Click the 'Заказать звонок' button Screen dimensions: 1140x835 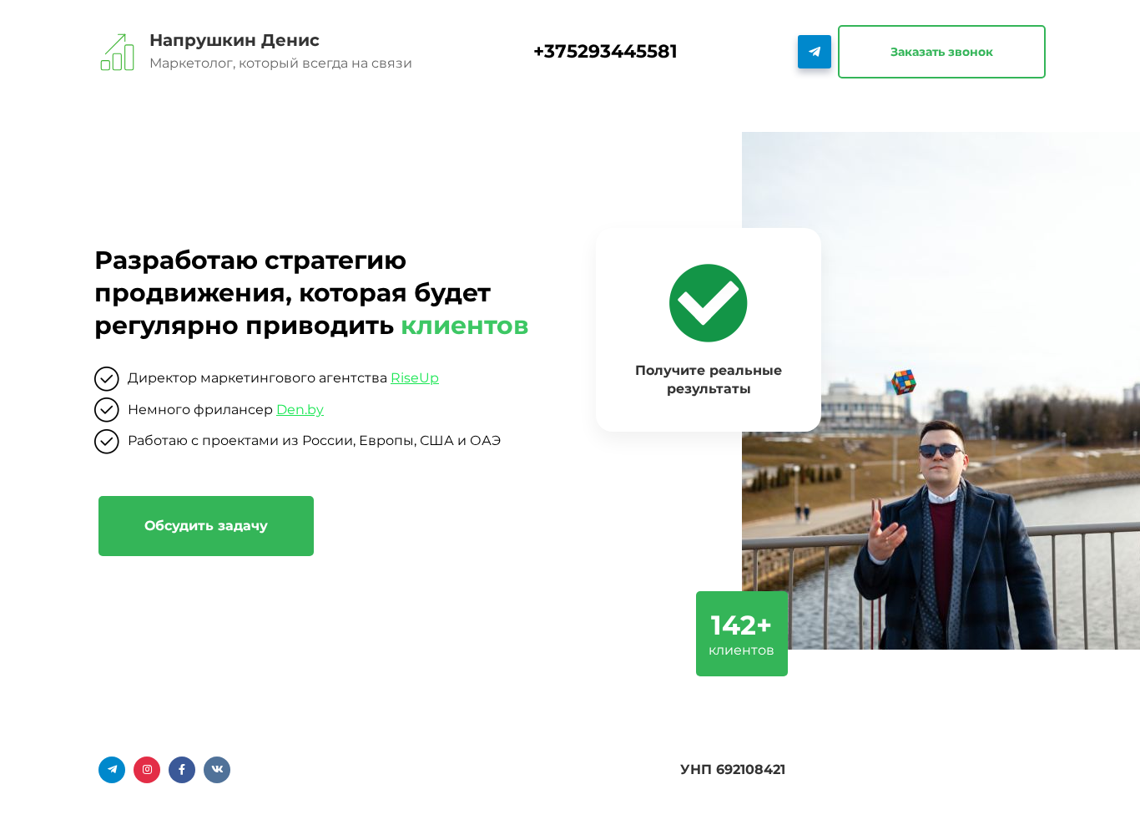click(x=941, y=52)
